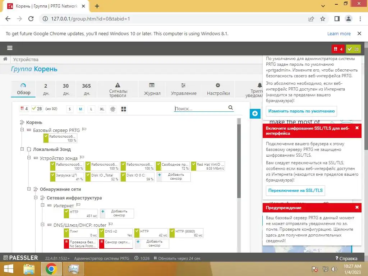Open File Explorer from taskbar
Screen dimensions: 368x276
[29, 269]
